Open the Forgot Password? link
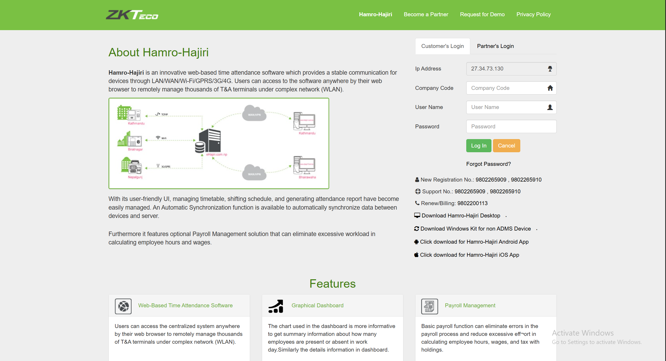666x361 pixels. pos(488,164)
